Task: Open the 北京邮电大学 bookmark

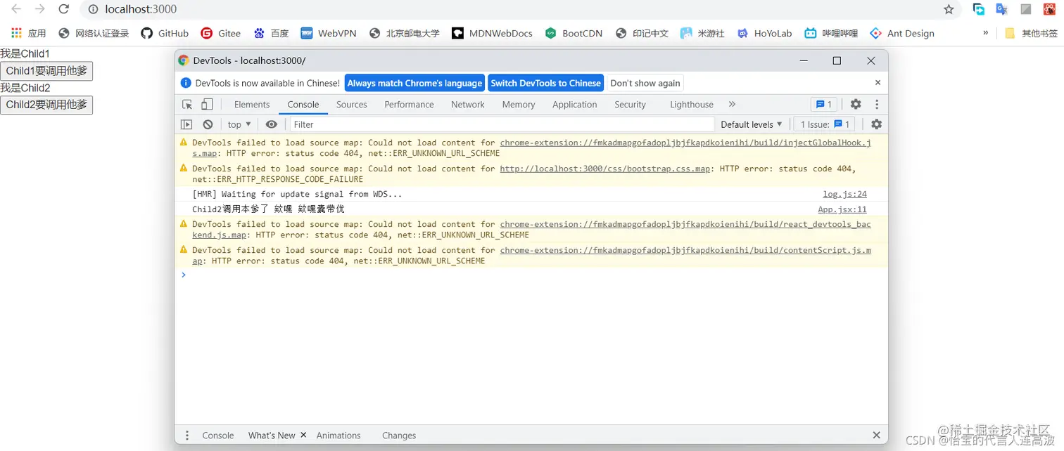Action: 403,33
